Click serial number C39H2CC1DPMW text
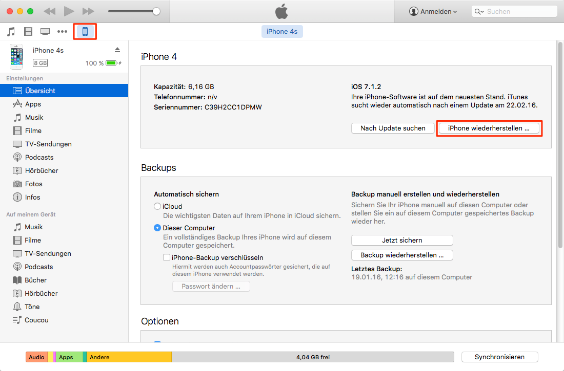 click(233, 107)
